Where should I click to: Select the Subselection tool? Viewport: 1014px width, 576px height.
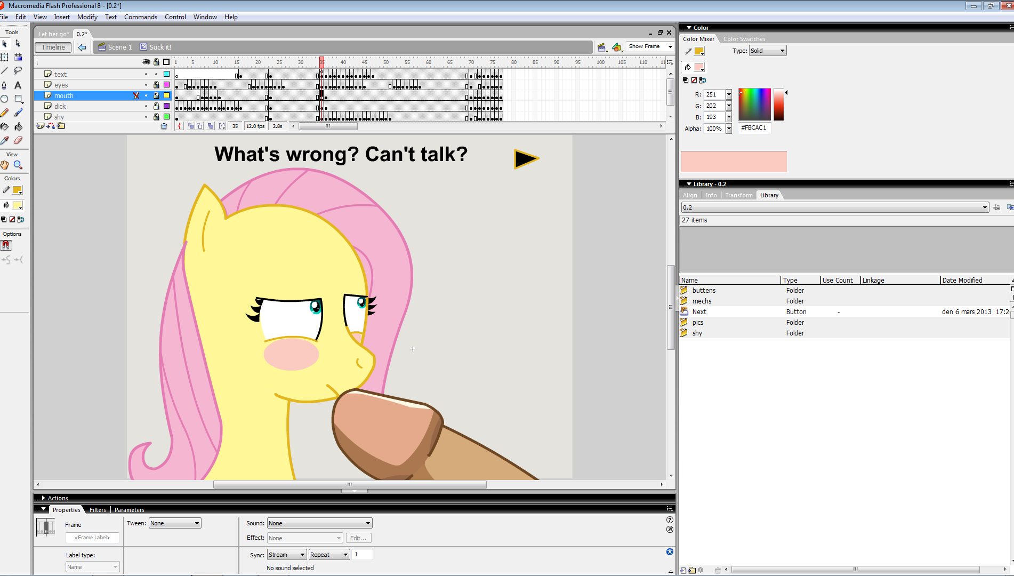click(18, 44)
